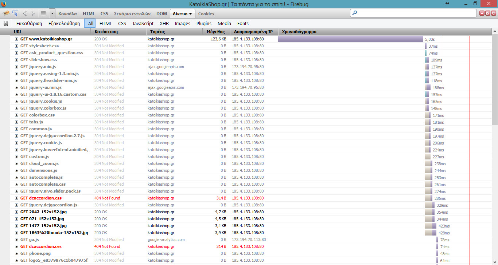Viewport: 498px width, 265px height.
Task: Sort by Απομακρυσμένη IP column header
Action: coord(254,32)
